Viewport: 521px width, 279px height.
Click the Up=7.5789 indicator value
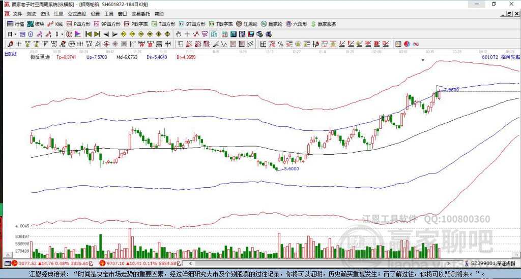pyautogui.click(x=97, y=57)
